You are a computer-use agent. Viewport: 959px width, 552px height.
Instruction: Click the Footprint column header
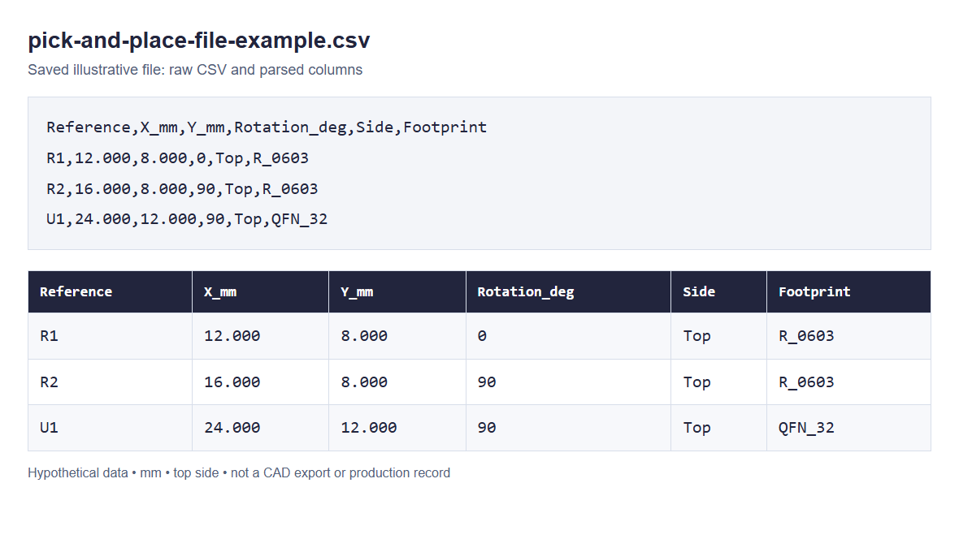click(x=849, y=292)
